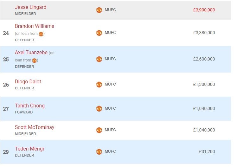This screenshot has width=236, height=167.
Task: Click the rank number 24 cell
Action: [6, 33]
